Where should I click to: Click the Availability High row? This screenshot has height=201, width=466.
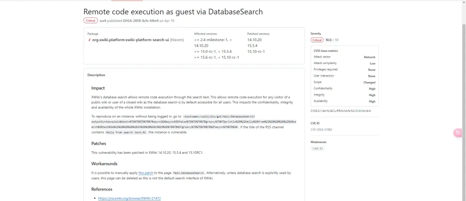[x=344, y=101]
